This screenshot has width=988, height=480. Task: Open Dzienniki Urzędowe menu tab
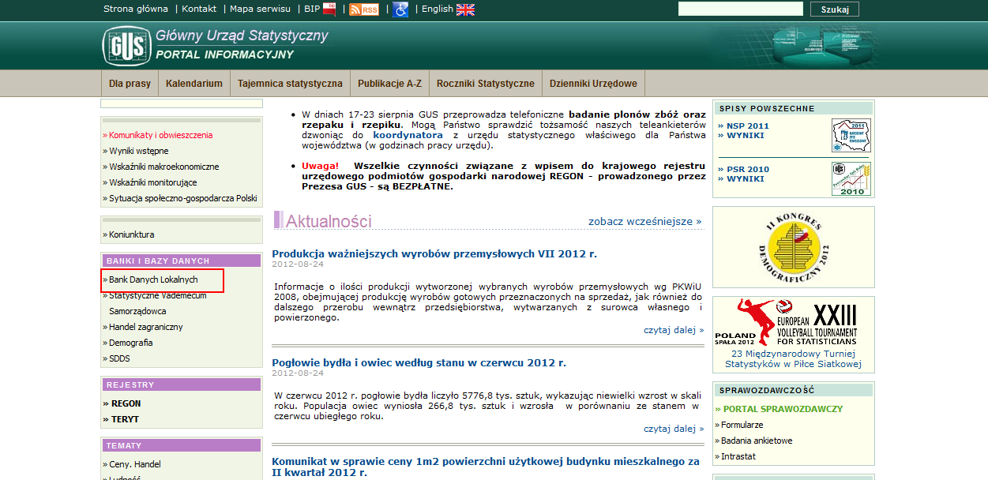[593, 83]
